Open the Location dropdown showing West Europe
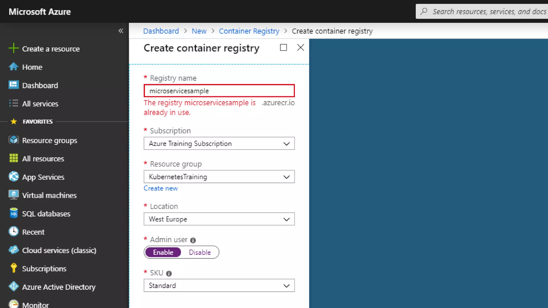The image size is (548, 308). [x=219, y=219]
